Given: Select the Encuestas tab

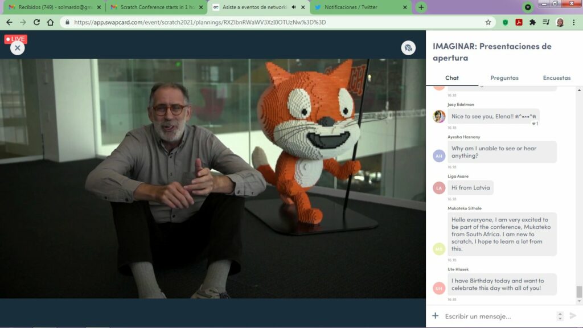Looking at the screenshot, I should coord(557,77).
